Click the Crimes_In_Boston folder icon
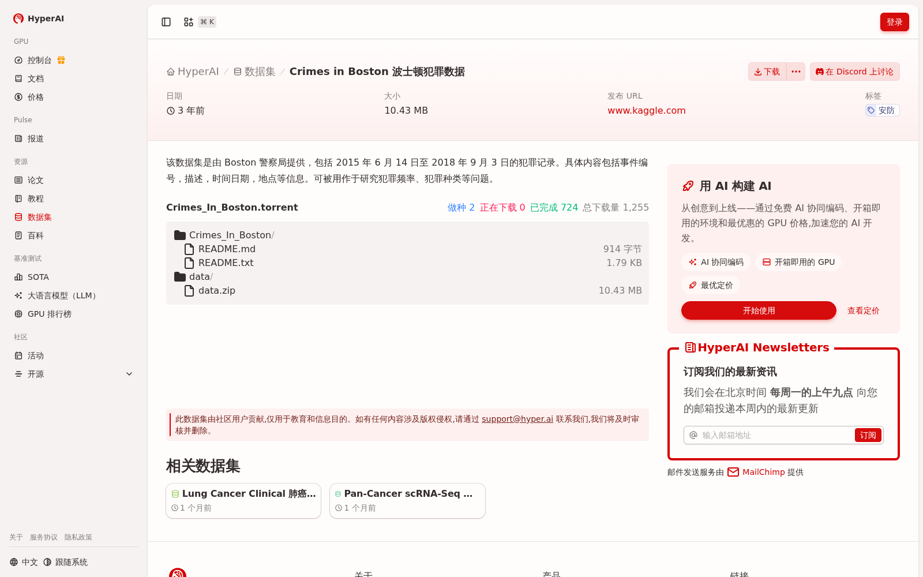923x577 pixels. [x=180, y=235]
